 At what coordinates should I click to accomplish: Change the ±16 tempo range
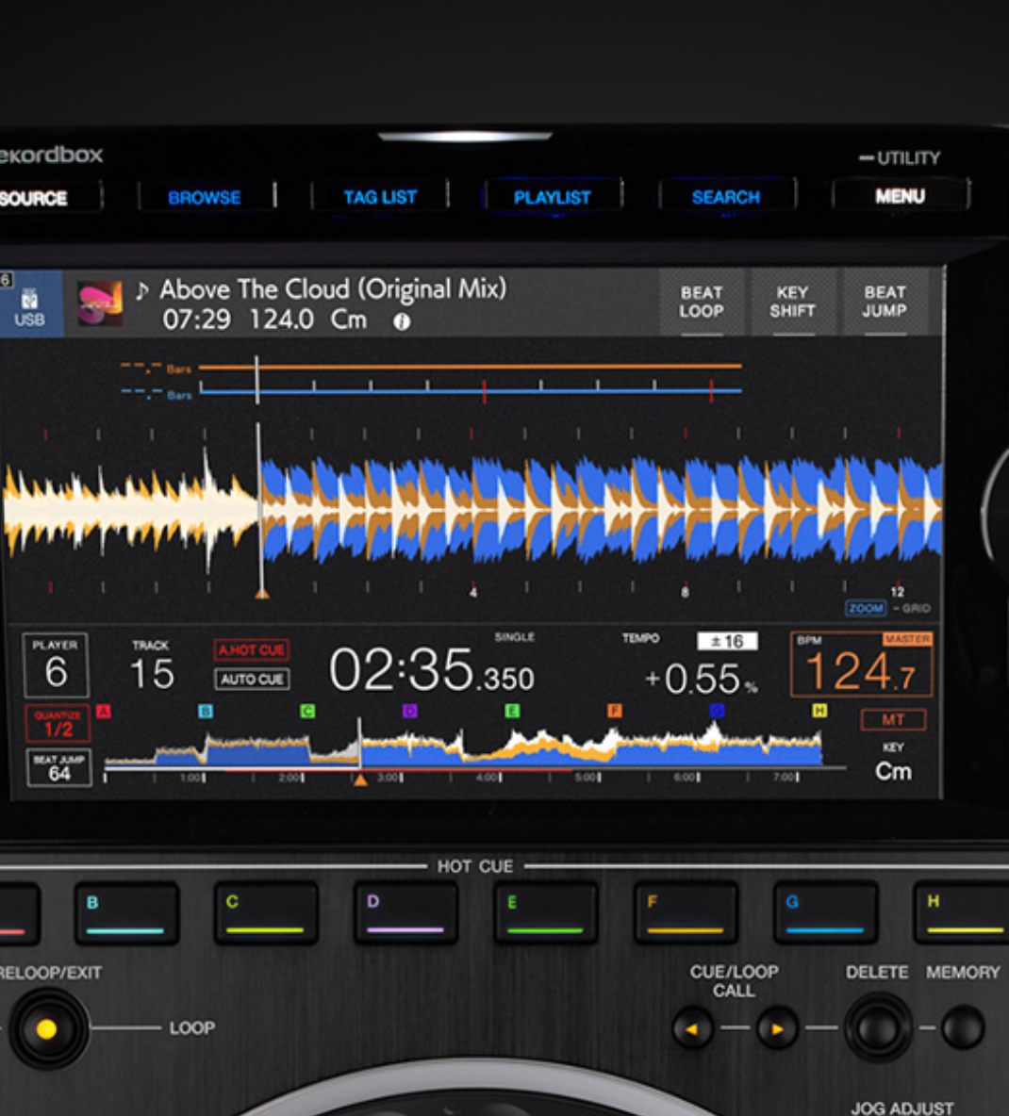click(727, 642)
